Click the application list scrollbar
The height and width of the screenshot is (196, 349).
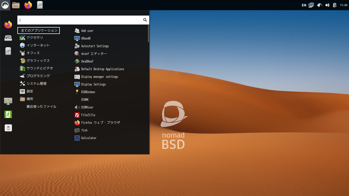click(x=148, y=33)
